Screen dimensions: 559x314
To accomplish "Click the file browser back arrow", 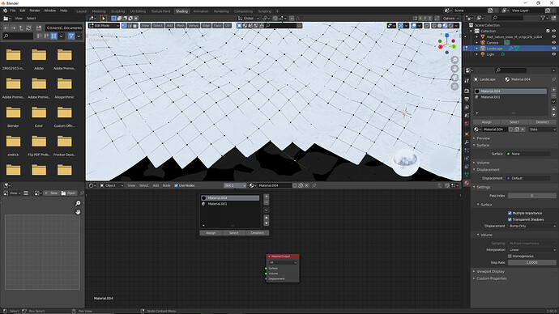I will click(x=6, y=28).
